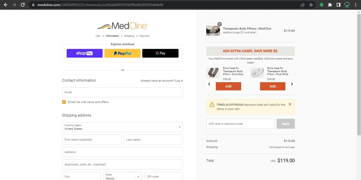The width and height of the screenshot is (361, 180).
Task: Click the Contact information heading
Action: coord(79,80)
